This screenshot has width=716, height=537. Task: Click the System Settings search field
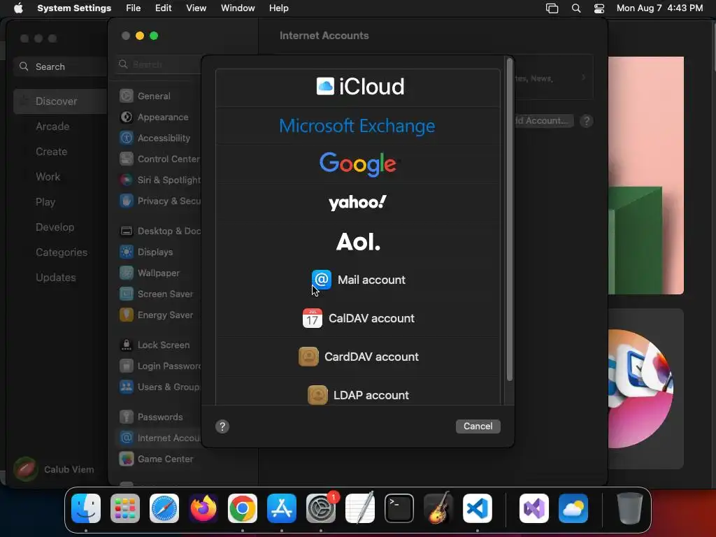159,64
